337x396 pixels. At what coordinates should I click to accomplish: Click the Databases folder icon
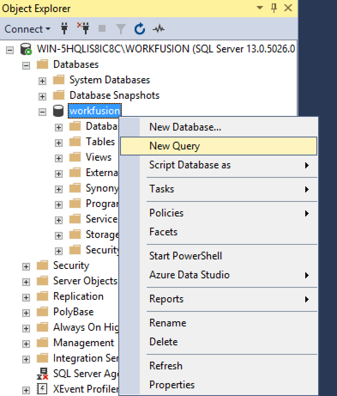tap(42, 64)
